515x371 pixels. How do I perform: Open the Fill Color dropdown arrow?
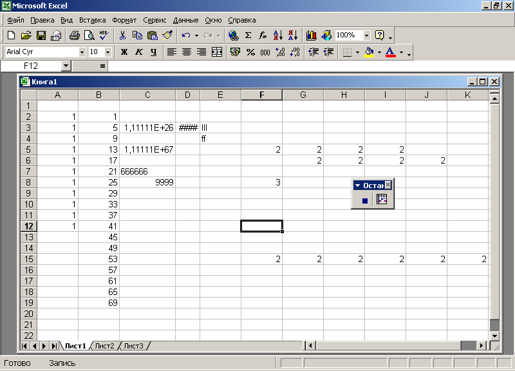point(379,52)
